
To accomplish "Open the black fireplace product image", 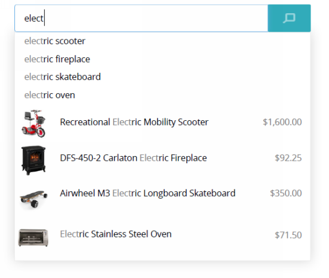I will pos(33,160).
